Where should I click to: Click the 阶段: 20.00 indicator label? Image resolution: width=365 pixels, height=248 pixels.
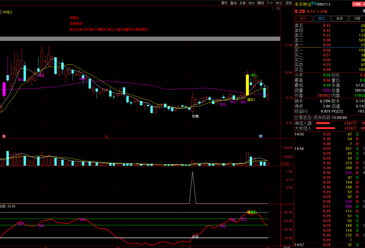[8, 206]
